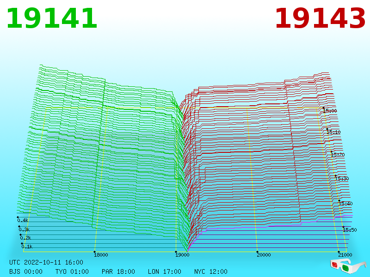Click the 19000 price axis label
This screenshot has height=277, width=370.
[182, 255]
